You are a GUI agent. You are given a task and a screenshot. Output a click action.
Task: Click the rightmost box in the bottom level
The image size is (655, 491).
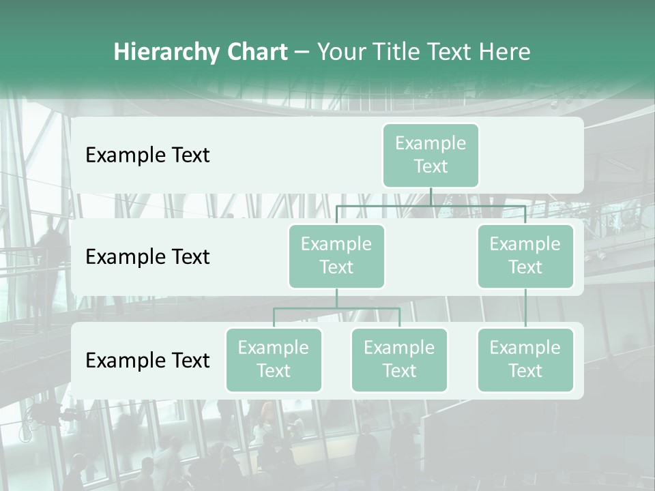point(525,359)
